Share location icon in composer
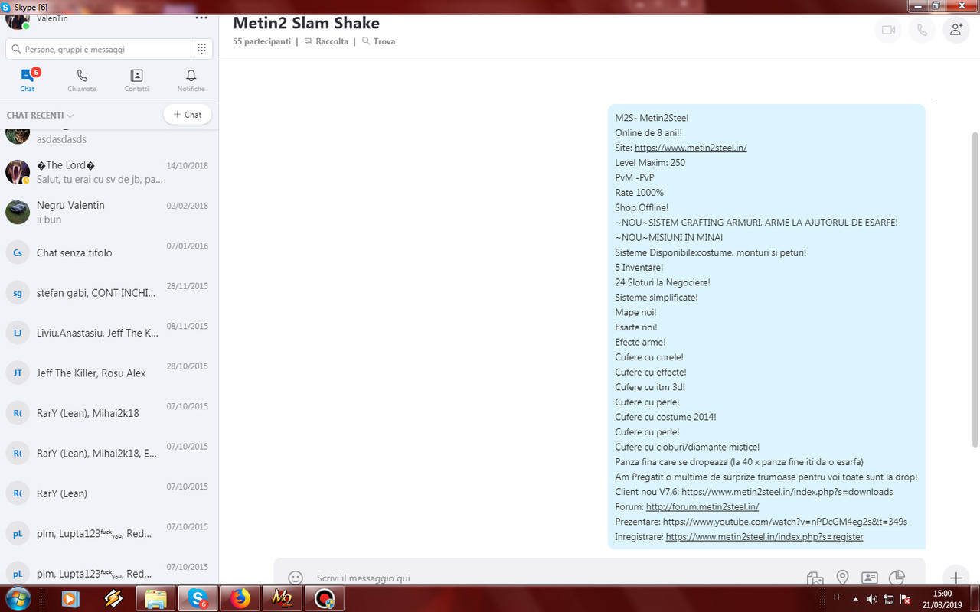Screen dimensions: 980x612 (842, 578)
